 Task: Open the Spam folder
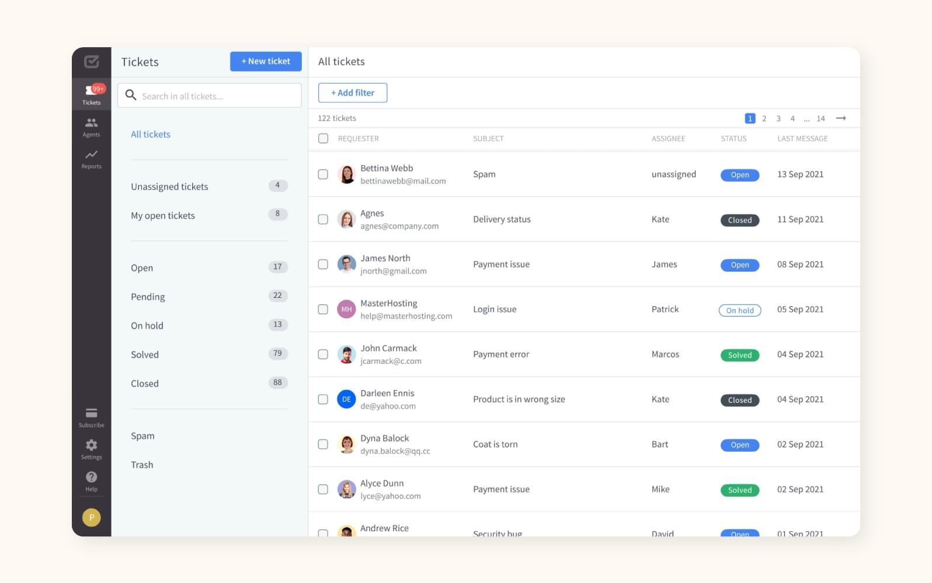pos(142,436)
